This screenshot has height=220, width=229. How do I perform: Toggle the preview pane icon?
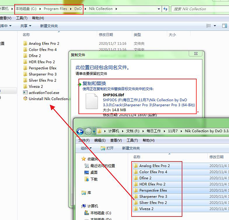click(224, 26)
